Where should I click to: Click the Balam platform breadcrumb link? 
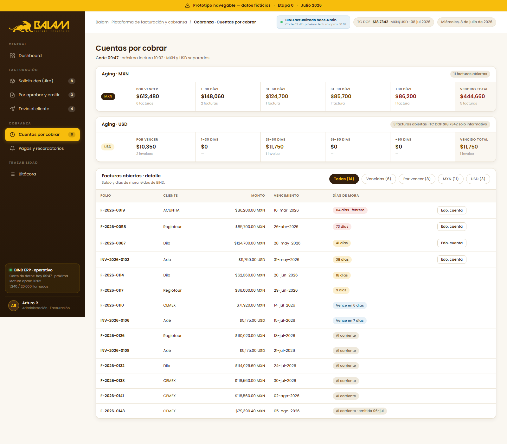[x=141, y=22]
